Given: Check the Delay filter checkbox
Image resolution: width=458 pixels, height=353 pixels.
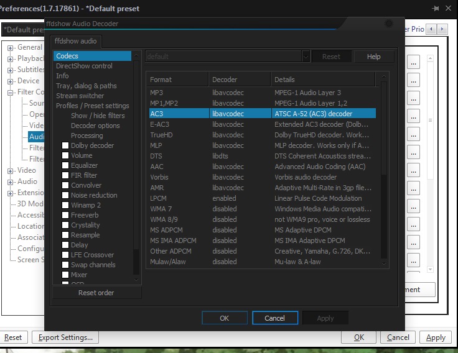Looking at the screenshot, I should point(65,245).
